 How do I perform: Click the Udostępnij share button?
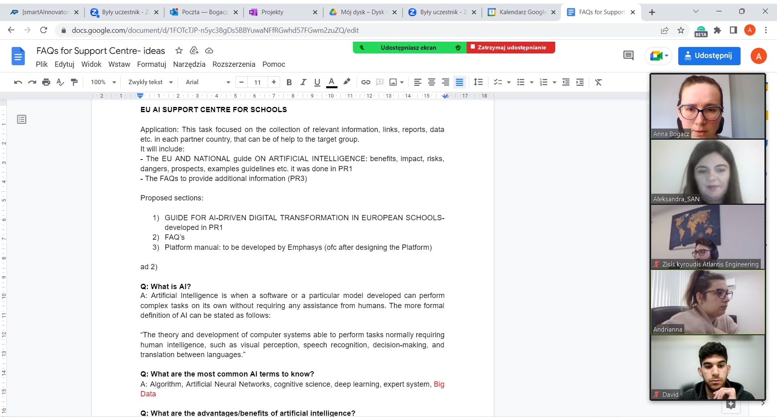709,56
